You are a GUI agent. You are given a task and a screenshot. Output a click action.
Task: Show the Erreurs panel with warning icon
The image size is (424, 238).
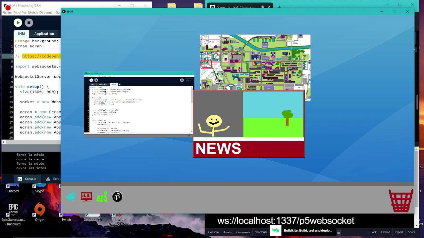pos(53,179)
